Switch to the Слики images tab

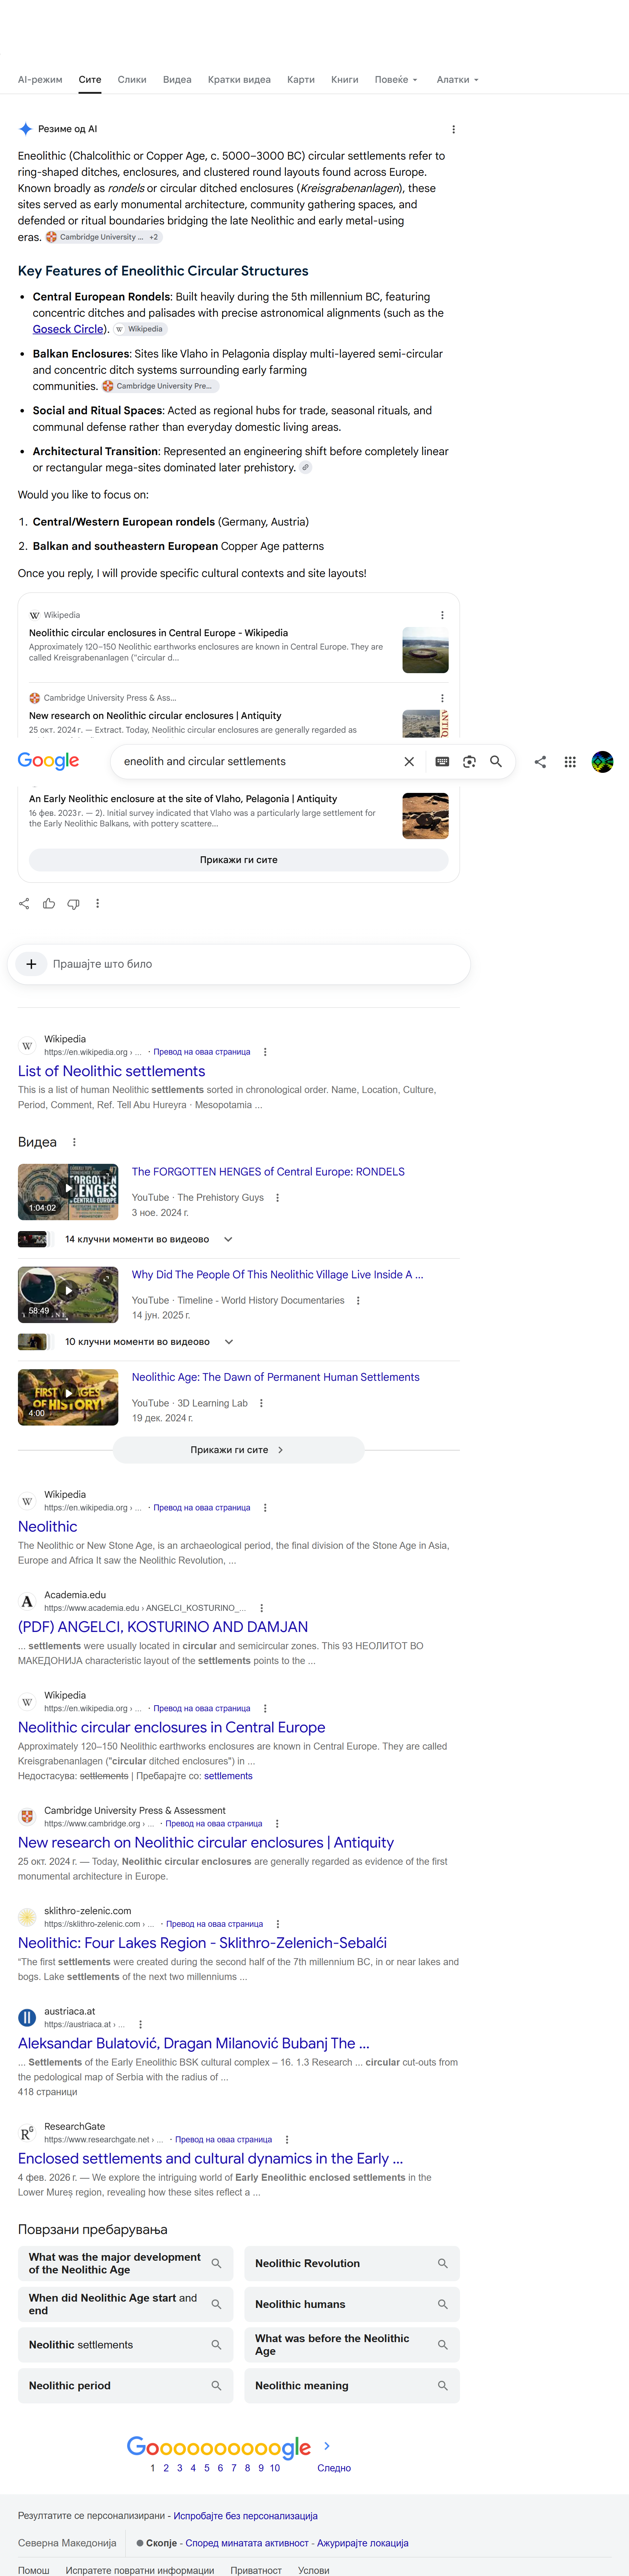[132, 80]
